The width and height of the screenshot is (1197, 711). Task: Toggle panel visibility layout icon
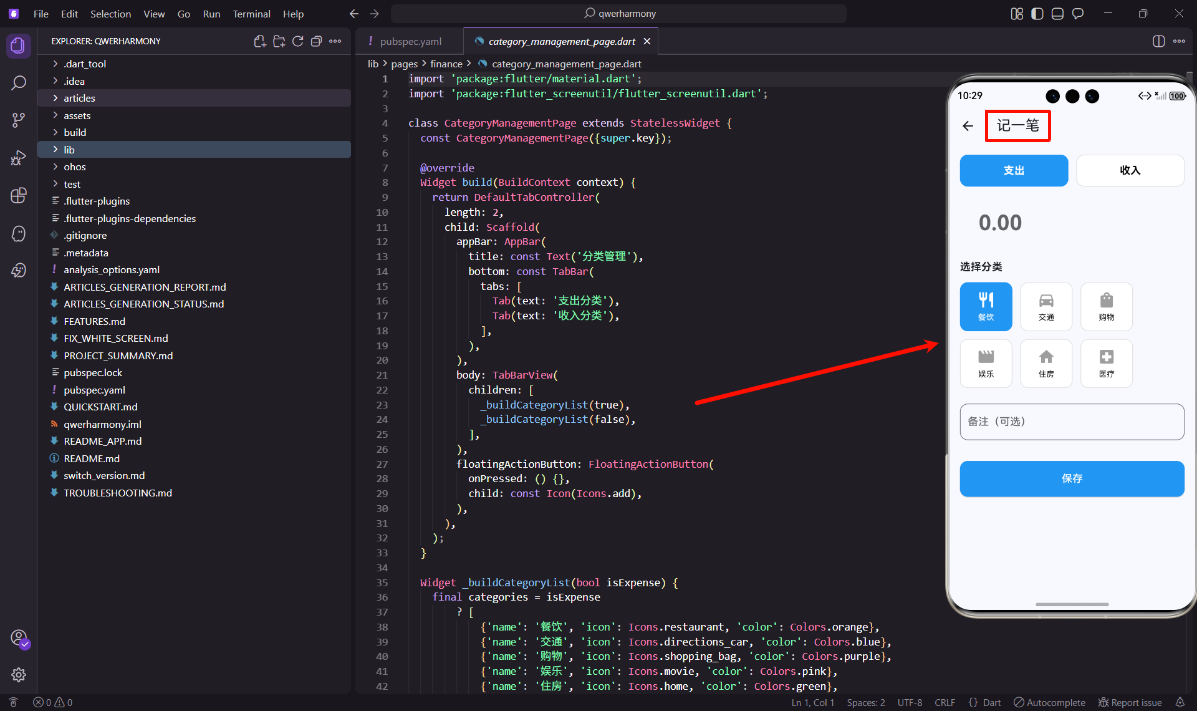pos(1057,14)
